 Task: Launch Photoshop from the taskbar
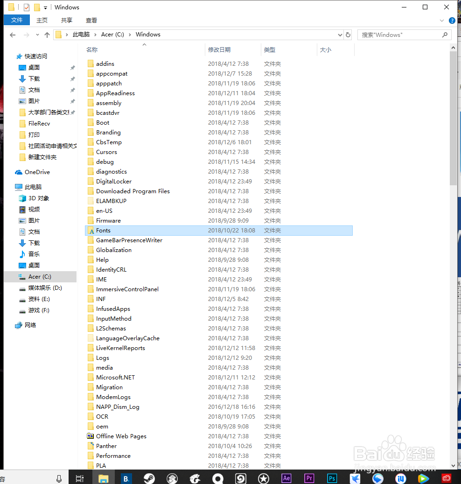(x=332, y=478)
